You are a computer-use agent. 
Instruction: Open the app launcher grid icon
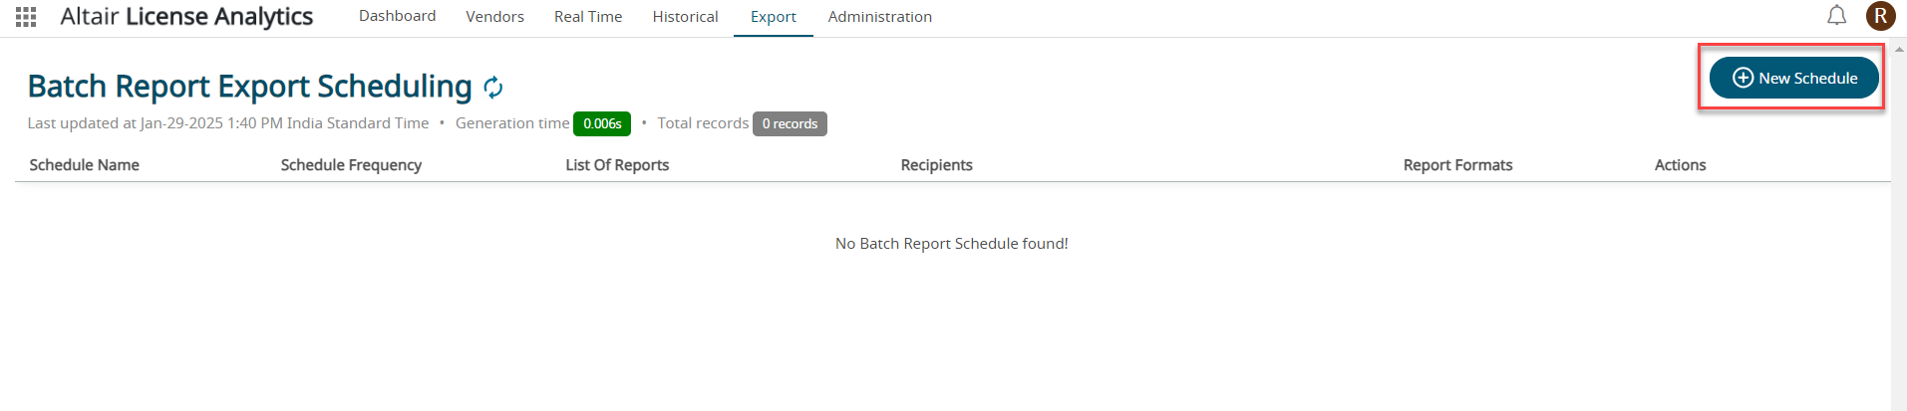pos(26,17)
